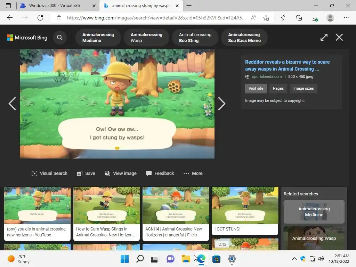Open the weather widget 78°F Sunny
Viewport: 356px width, 267px height.
point(19,259)
